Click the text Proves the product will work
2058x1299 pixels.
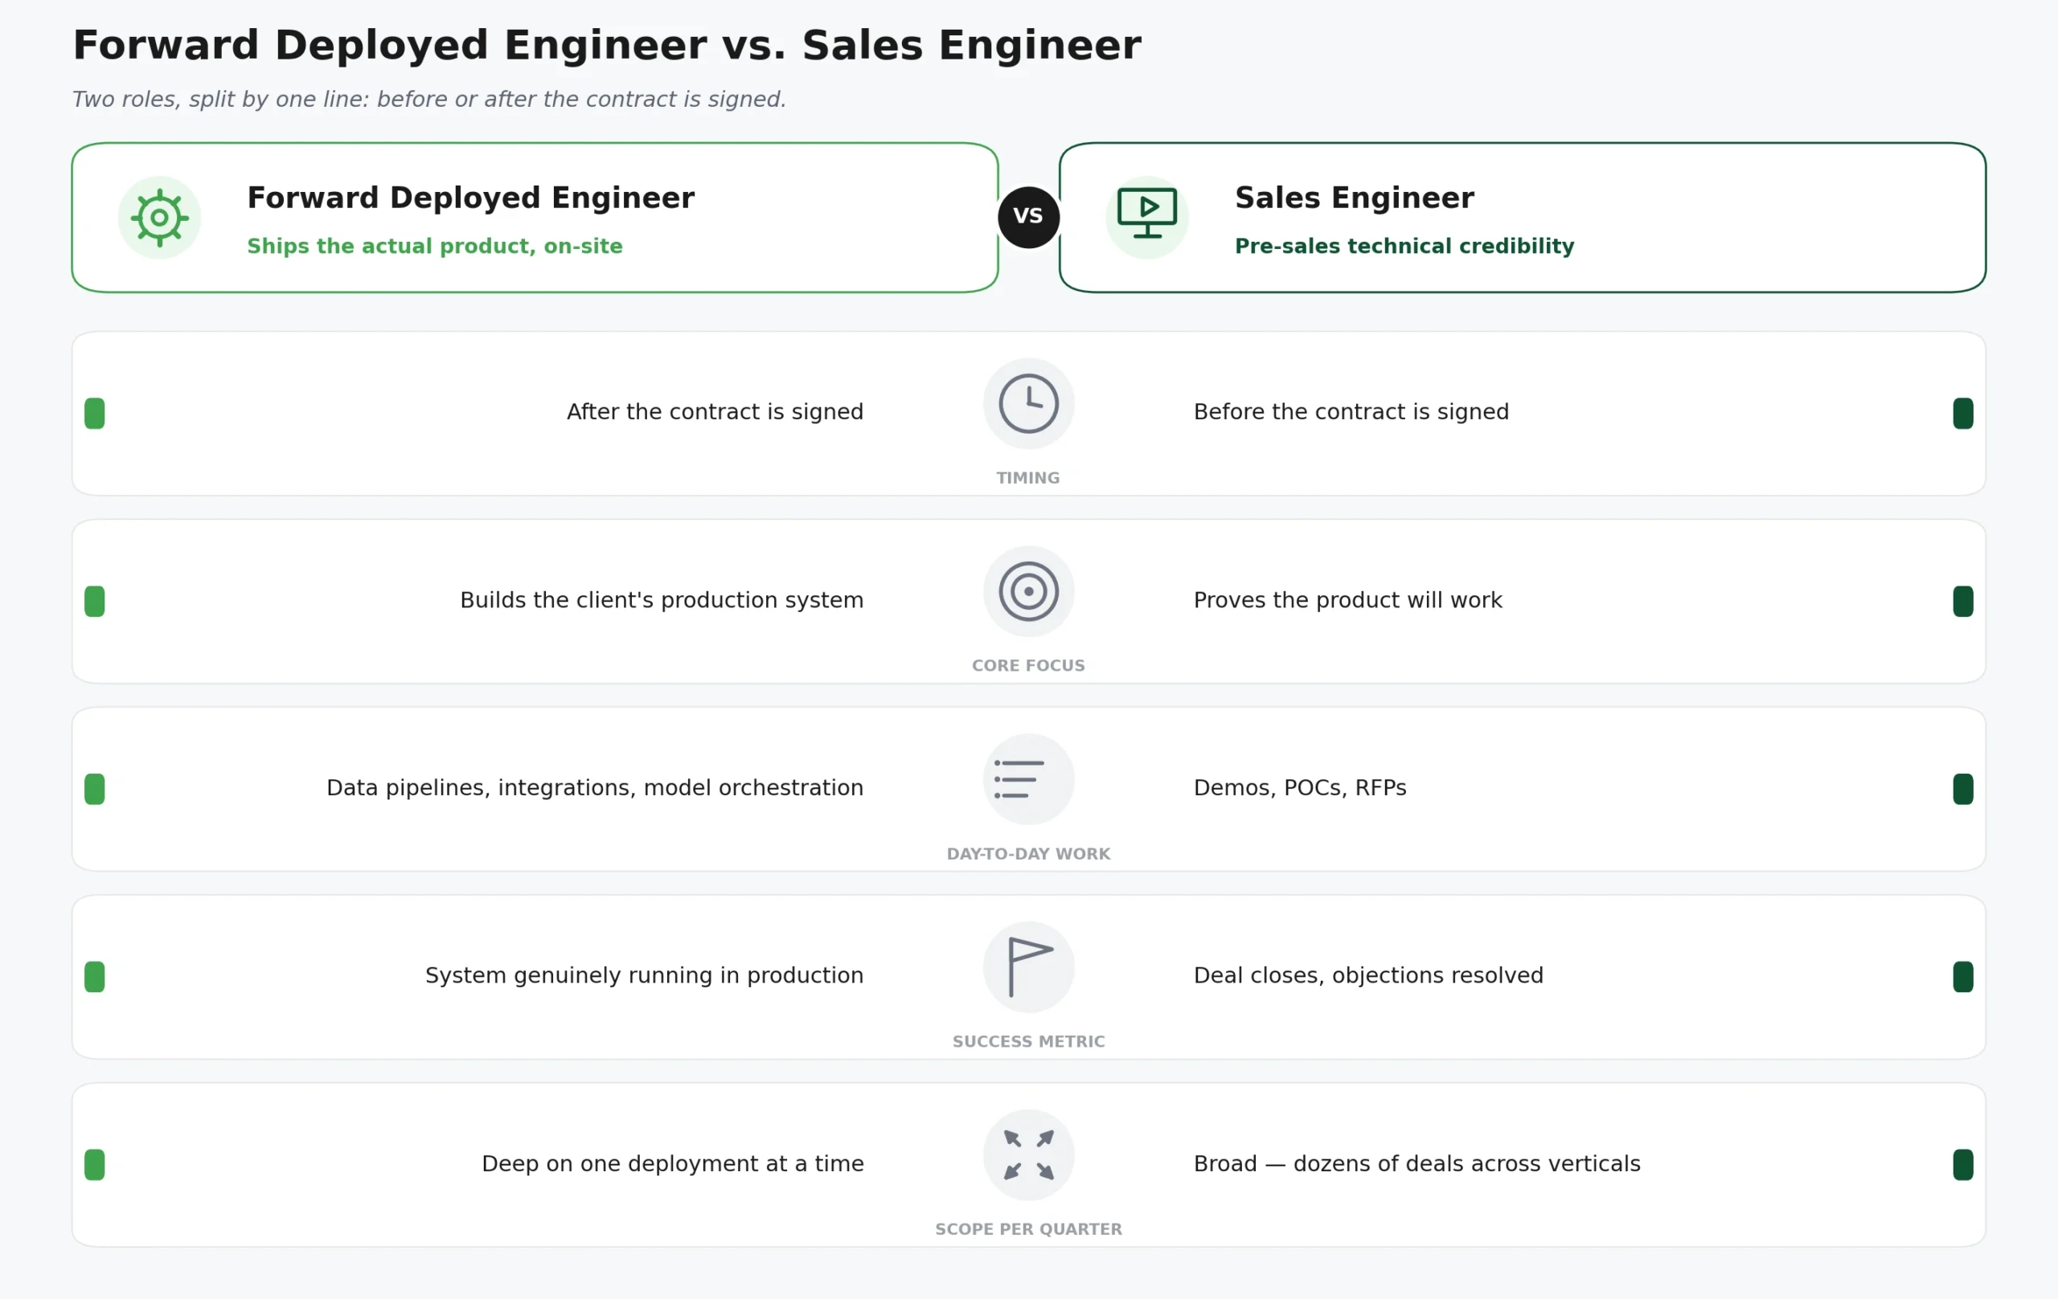coord(1347,600)
